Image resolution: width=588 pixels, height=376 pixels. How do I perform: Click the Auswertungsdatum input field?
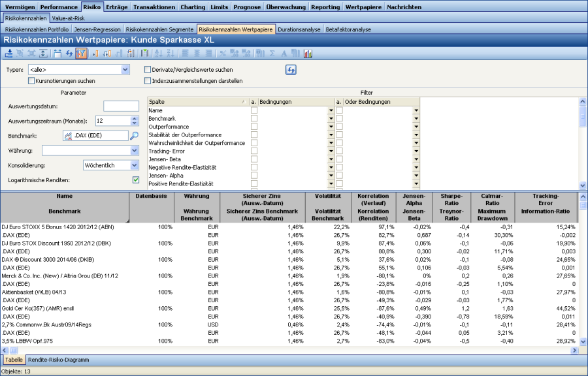121,106
